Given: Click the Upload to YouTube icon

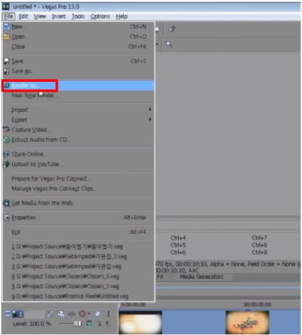Looking at the screenshot, I should click(6, 164).
